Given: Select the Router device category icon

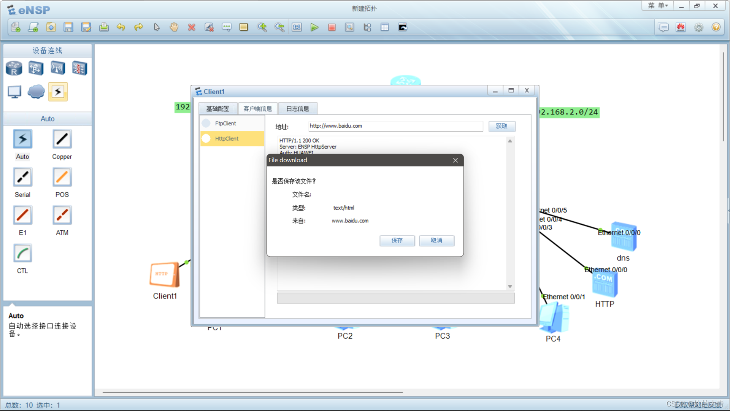Looking at the screenshot, I should 14,68.
